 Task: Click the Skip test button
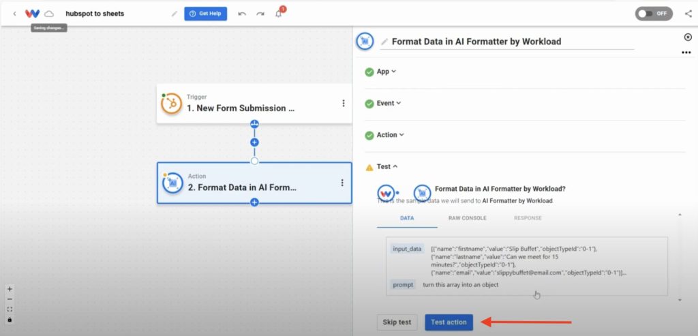tap(397, 322)
